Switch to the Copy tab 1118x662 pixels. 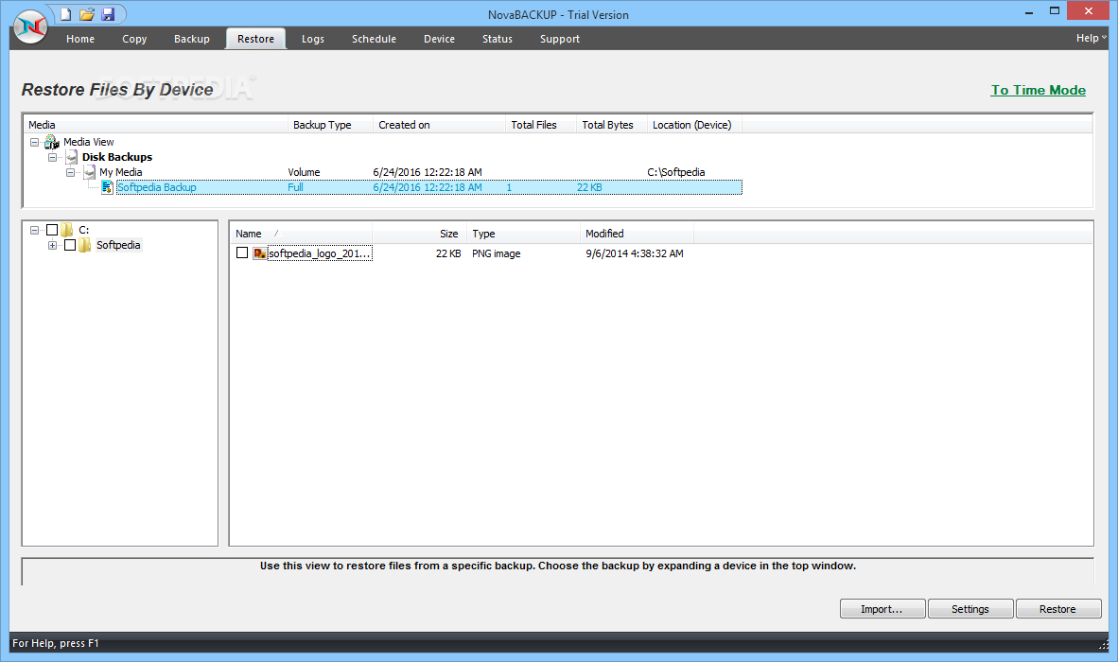[134, 39]
